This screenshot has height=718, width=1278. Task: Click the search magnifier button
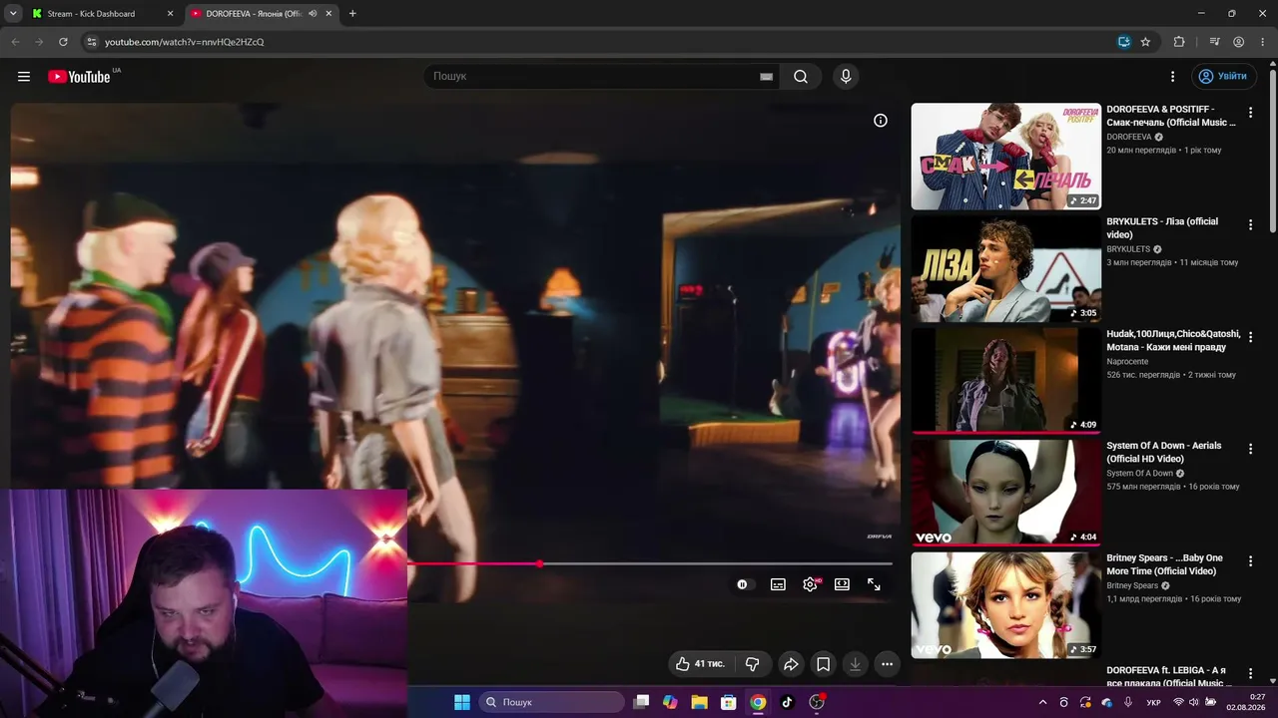pyautogui.click(x=801, y=77)
